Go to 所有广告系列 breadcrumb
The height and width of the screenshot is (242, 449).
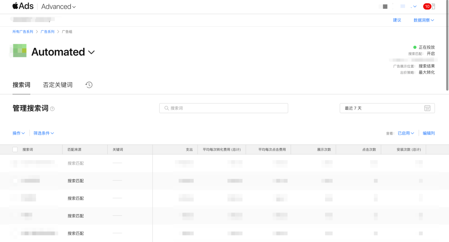(x=22, y=32)
